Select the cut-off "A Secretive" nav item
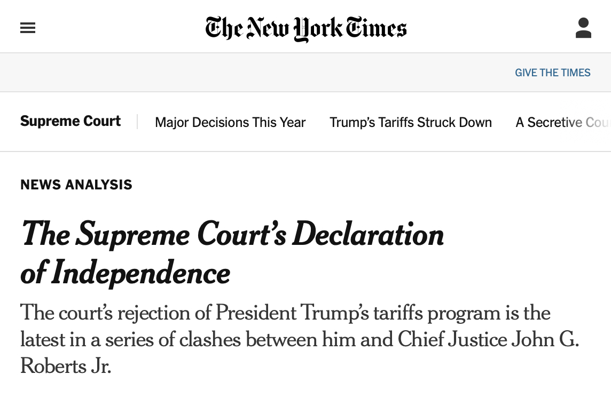 coord(562,122)
